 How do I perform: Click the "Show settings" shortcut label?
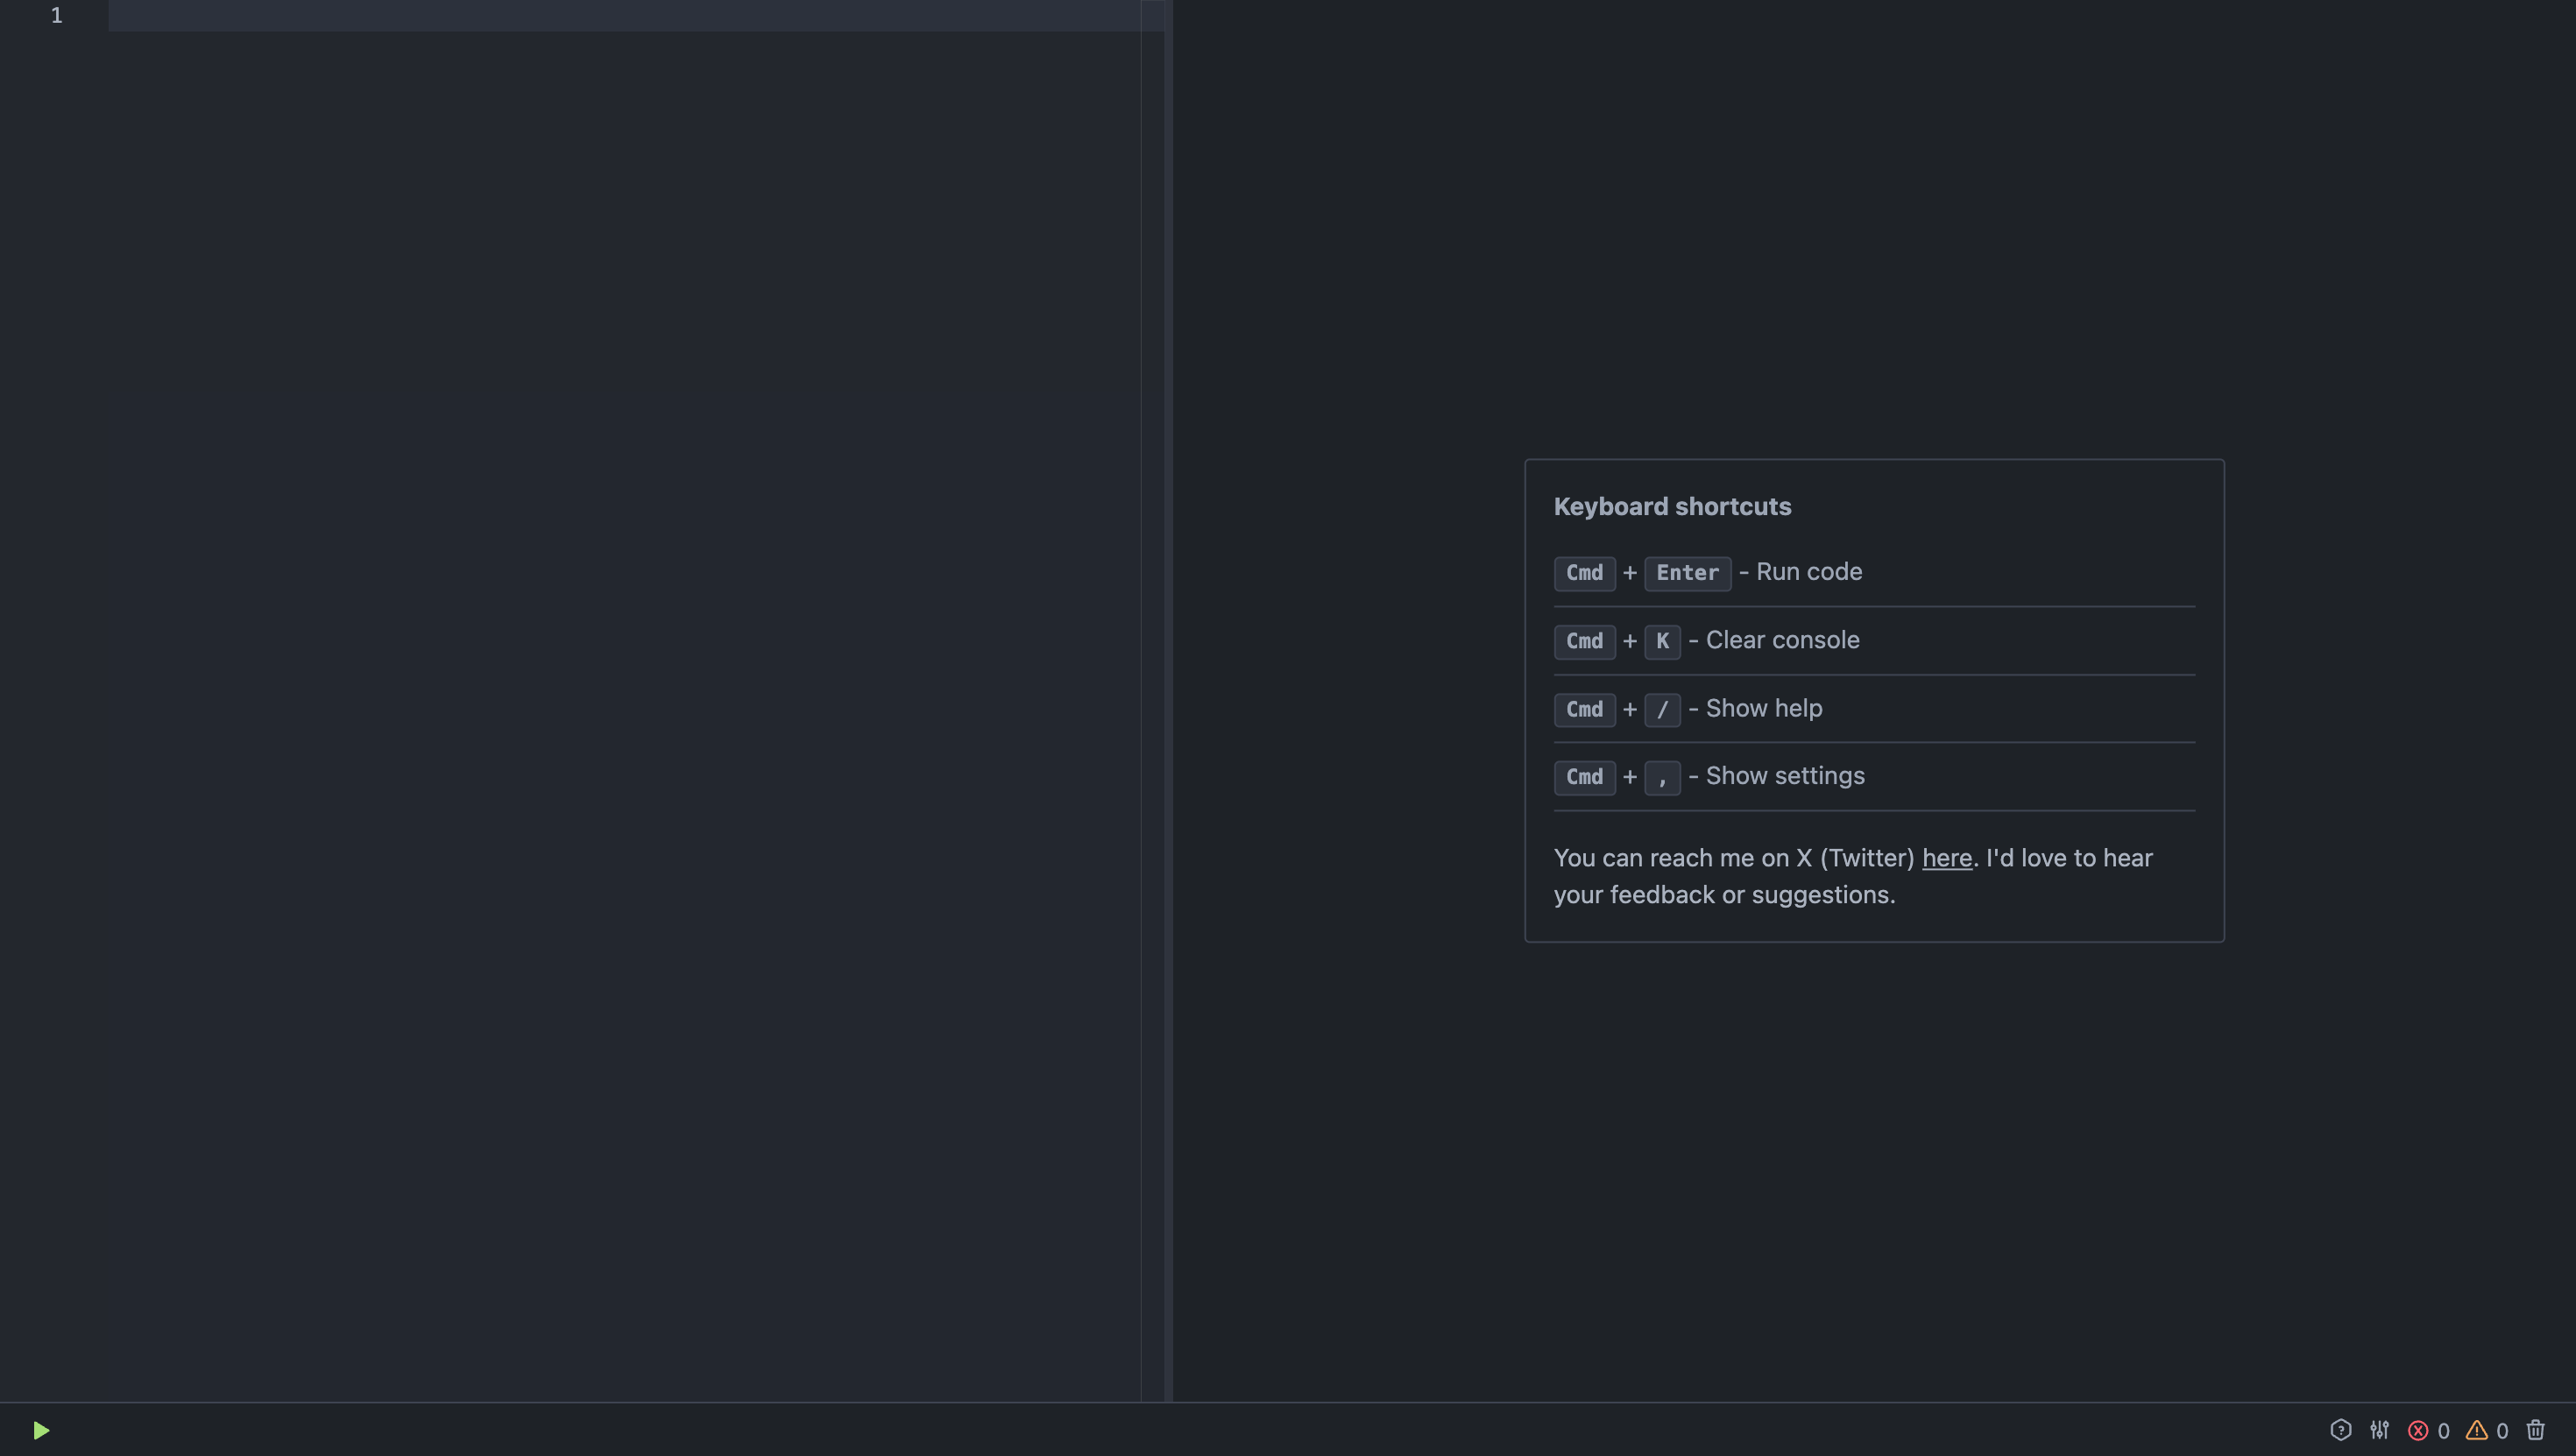click(x=1785, y=776)
